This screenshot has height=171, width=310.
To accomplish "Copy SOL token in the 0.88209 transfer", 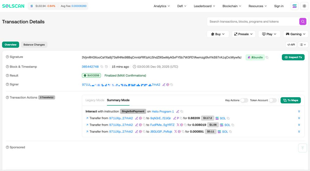I will pyautogui.click(x=228, y=118).
